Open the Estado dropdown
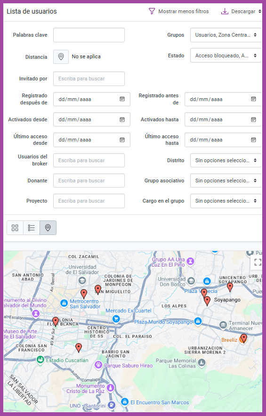 click(226, 55)
